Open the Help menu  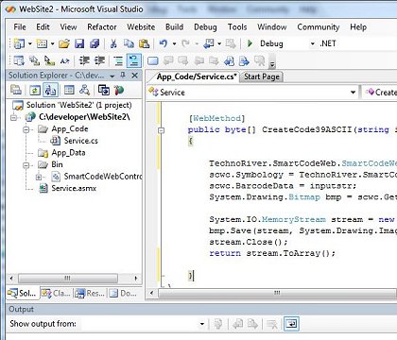358,27
